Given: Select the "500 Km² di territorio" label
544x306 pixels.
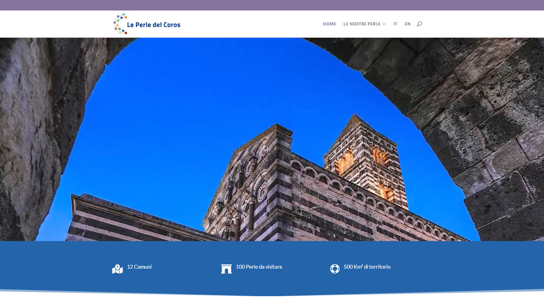Looking at the screenshot, I should click(367, 267).
